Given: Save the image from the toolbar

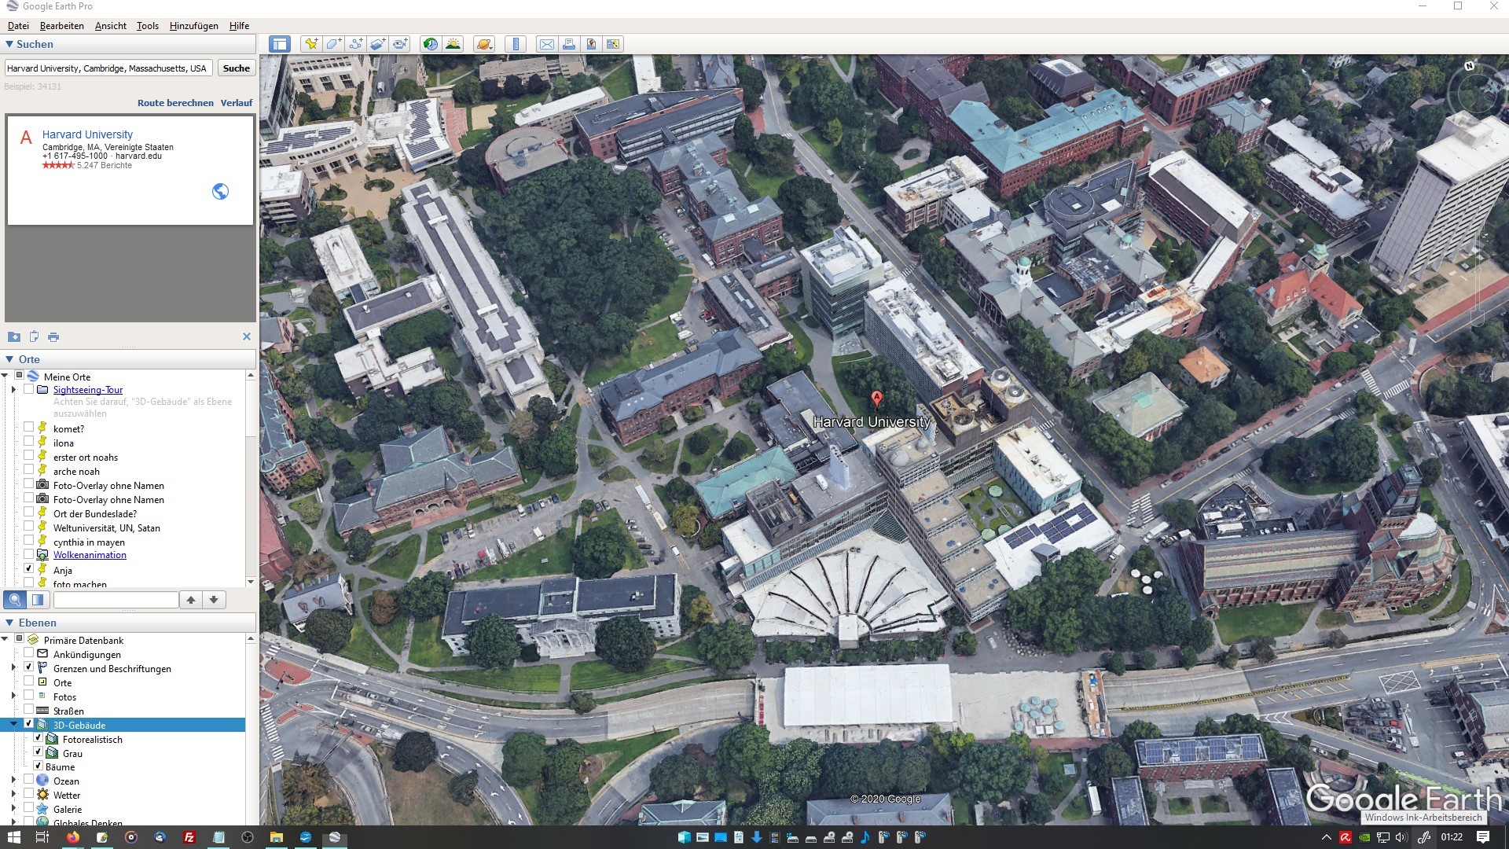Looking at the screenshot, I should pos(591,44).
